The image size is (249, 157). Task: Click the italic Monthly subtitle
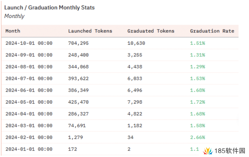pyautogui.click(x=14, y=16)
